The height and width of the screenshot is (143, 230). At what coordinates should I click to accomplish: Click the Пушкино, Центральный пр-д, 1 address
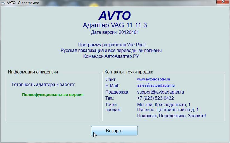click(168, 109)
